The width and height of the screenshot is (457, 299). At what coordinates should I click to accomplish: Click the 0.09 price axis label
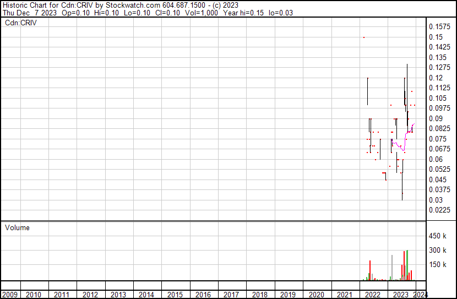click(436, 118)
